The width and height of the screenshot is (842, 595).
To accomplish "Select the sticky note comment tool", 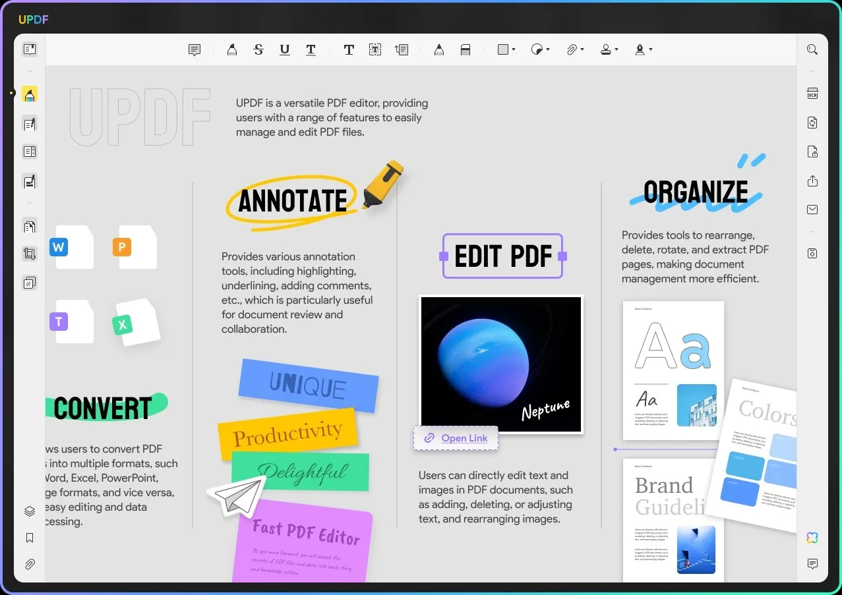I will [x=194, y=49].
